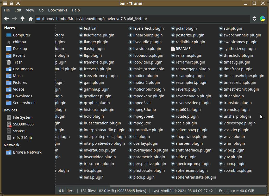Select reverseaudio.plugin
Viewport: 269px width, 196px height.
(x=191, y=96)
